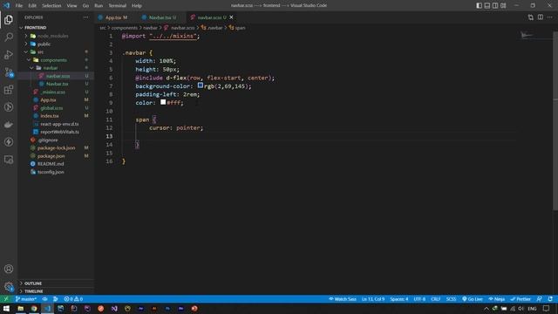Open tsconfig.json in explorer
The image size is (558, 314).
(x=51, y=172)
